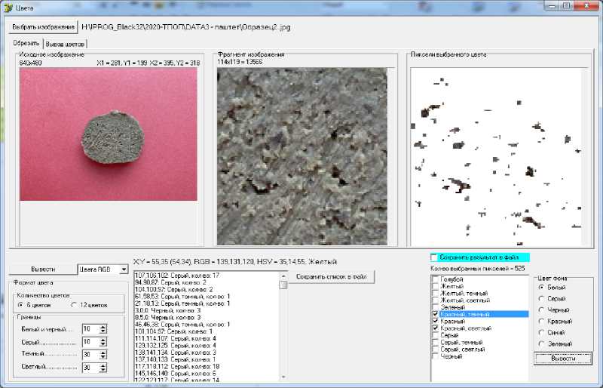603x388 pixels.
Task: Click the Выбрать изображение button
Action: [42, 26]
